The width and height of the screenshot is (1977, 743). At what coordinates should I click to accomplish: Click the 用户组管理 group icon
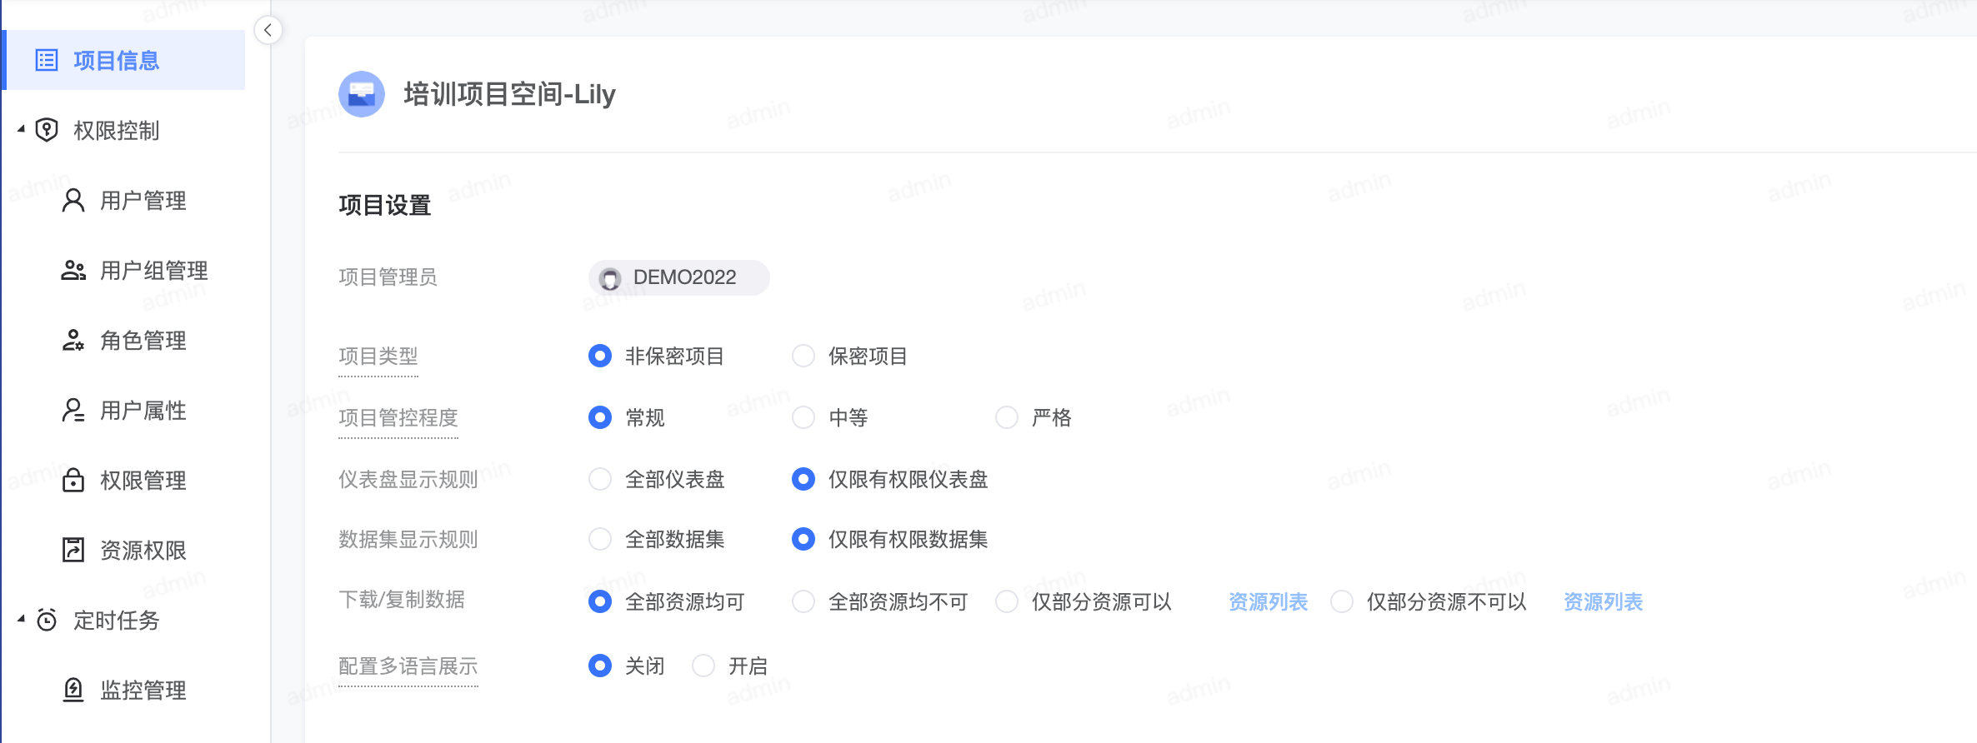(73, 270)
